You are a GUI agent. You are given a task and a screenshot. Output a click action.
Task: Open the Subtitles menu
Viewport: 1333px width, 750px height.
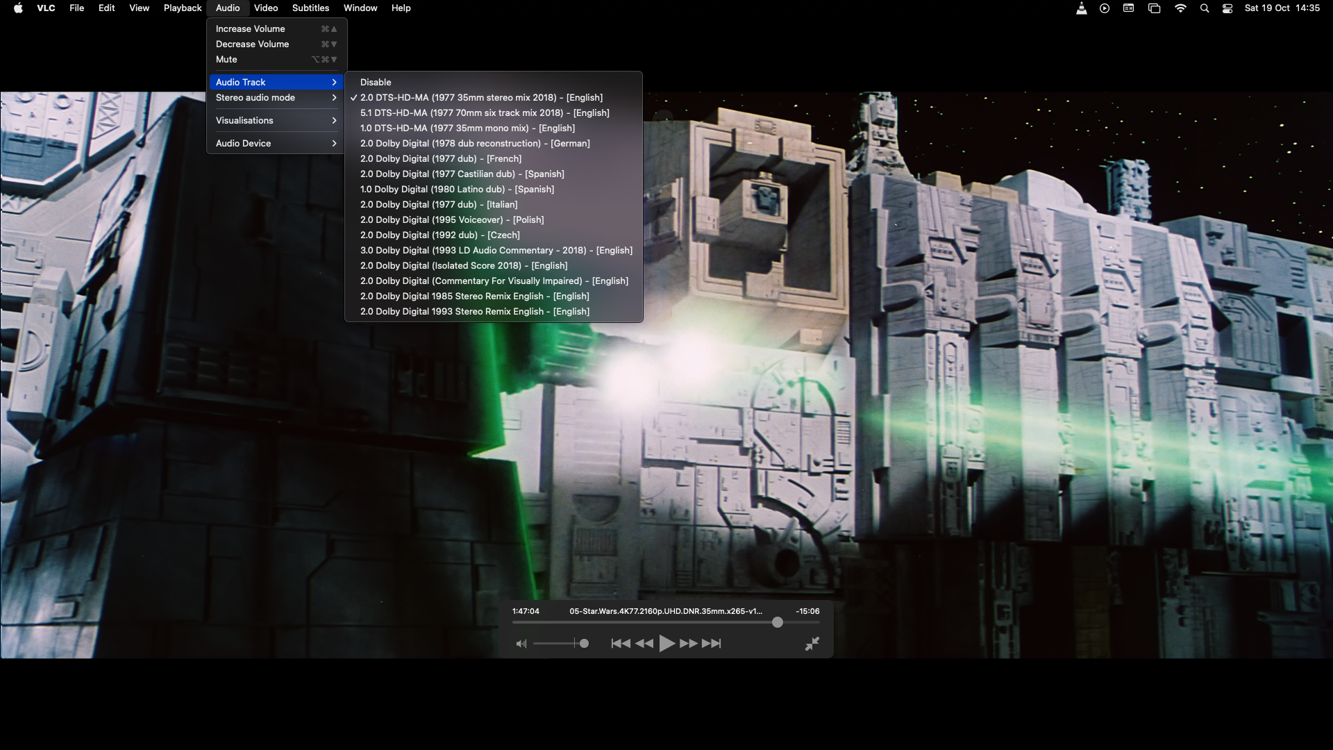310,8
